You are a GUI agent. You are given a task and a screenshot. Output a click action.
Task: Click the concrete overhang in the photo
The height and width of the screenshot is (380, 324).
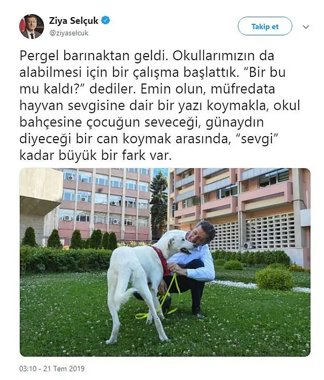40,189
